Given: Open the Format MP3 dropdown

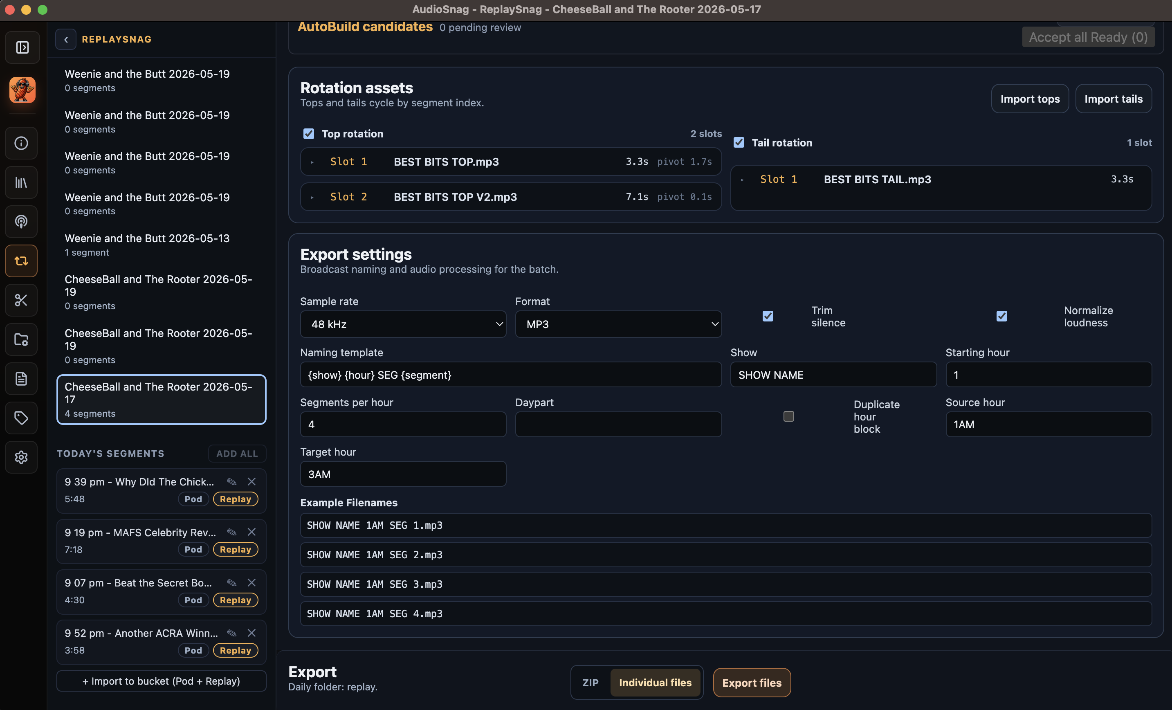Looking at the screenshot, I should (x=618, y=324).
